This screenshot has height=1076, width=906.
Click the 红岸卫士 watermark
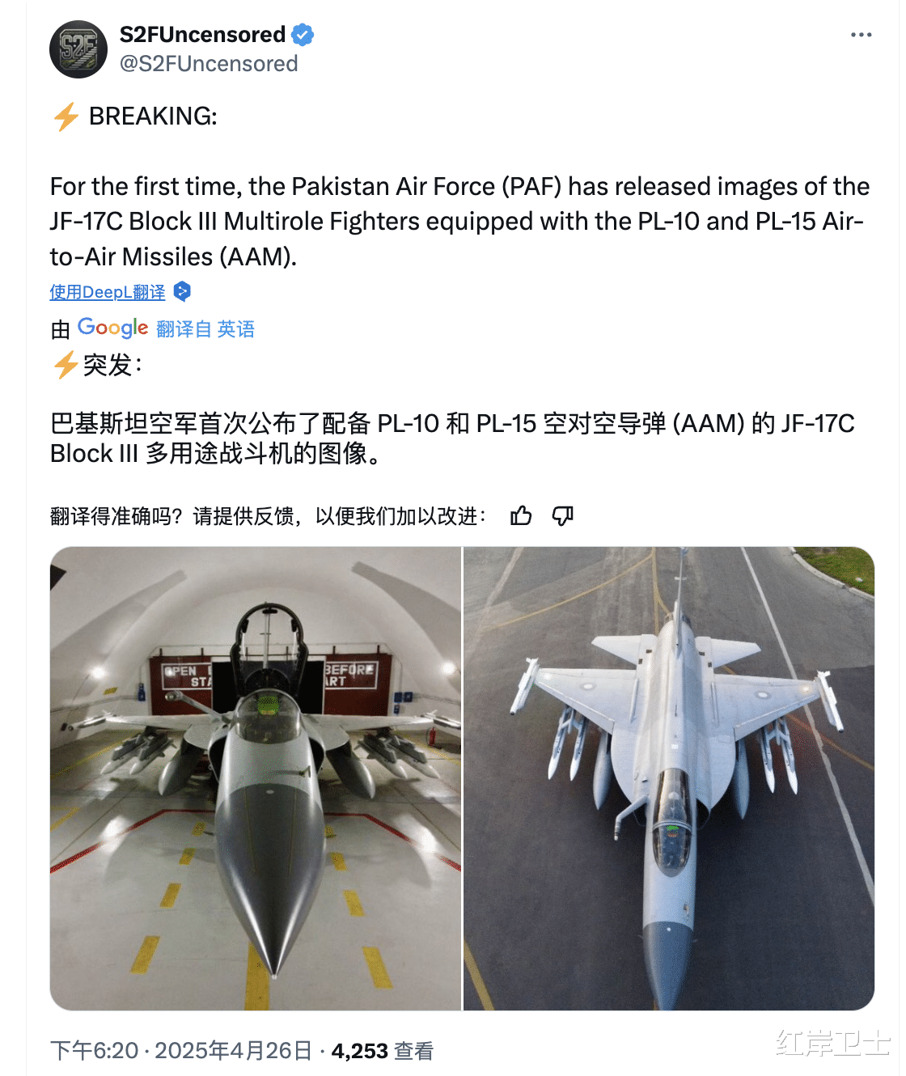(x=832, y=1043)
